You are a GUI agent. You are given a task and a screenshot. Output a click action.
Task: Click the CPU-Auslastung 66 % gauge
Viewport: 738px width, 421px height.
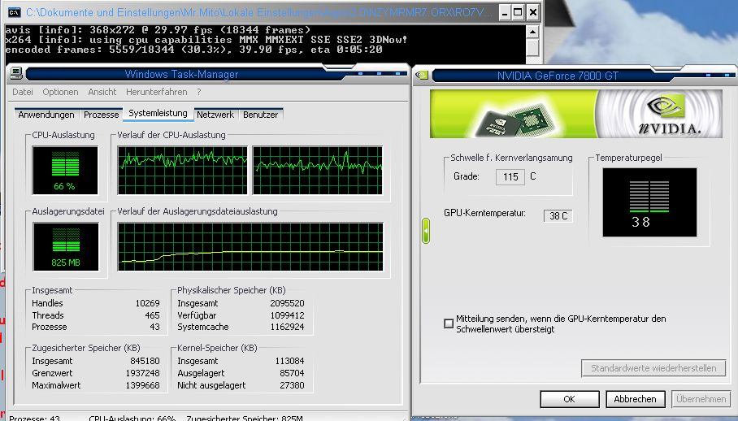click(x=65, y=171)
